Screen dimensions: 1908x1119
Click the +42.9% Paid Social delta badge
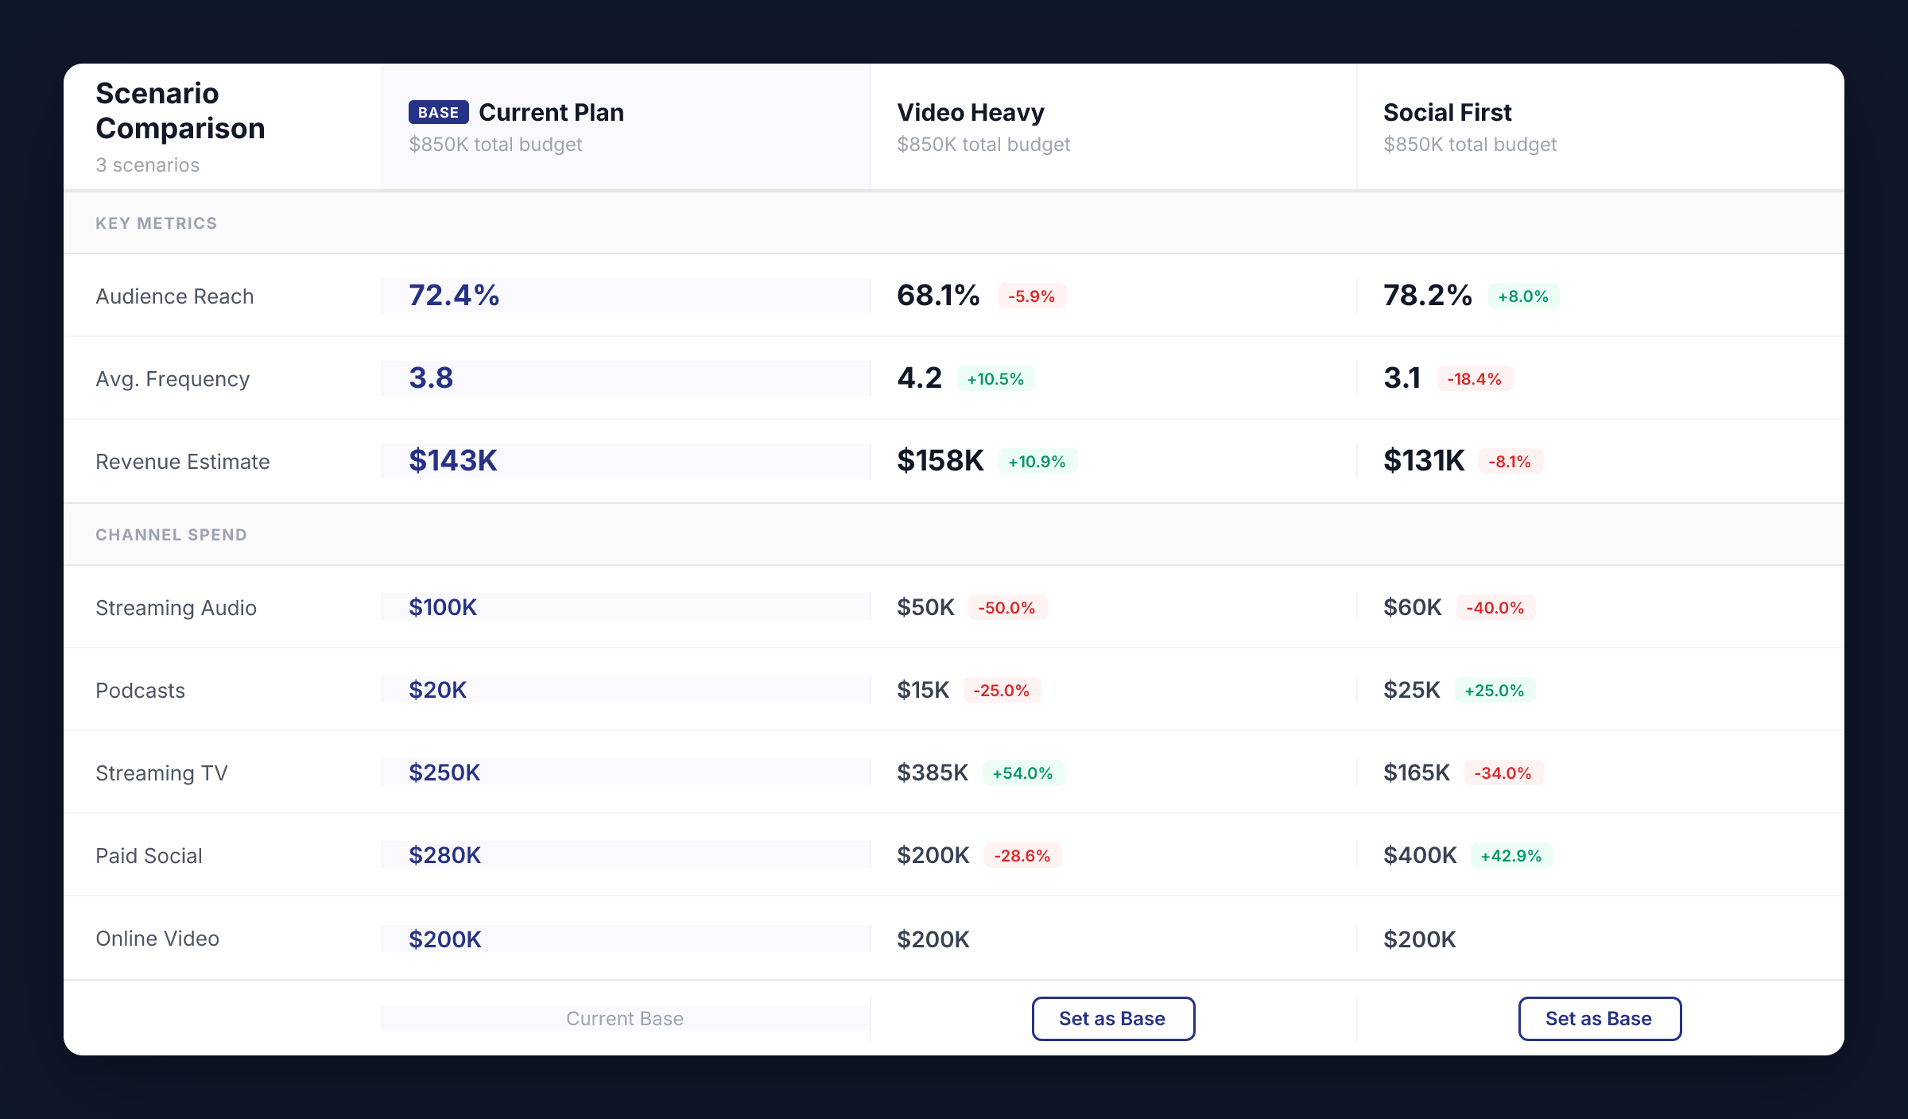1510,856
